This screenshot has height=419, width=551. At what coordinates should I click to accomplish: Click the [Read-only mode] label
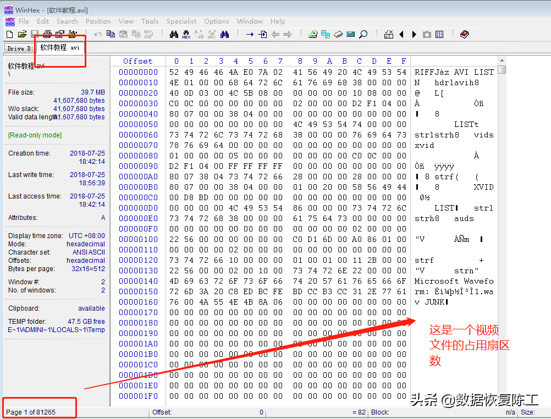[x=35, y=135]
